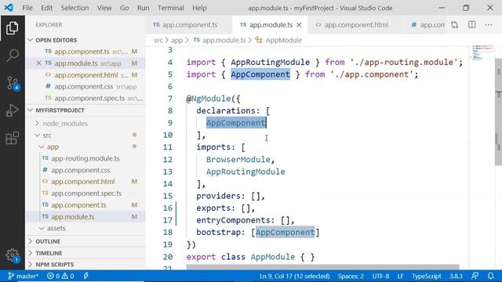Close the app.module.ts tab
502x282 pixels.
coord(299,25)
